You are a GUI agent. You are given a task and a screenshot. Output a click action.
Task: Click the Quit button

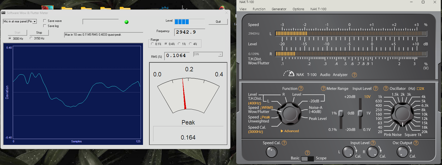(218, 22)
